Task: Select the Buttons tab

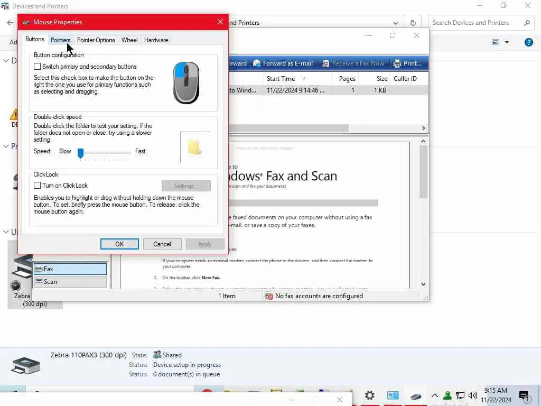Action: (x=35, y=39)
